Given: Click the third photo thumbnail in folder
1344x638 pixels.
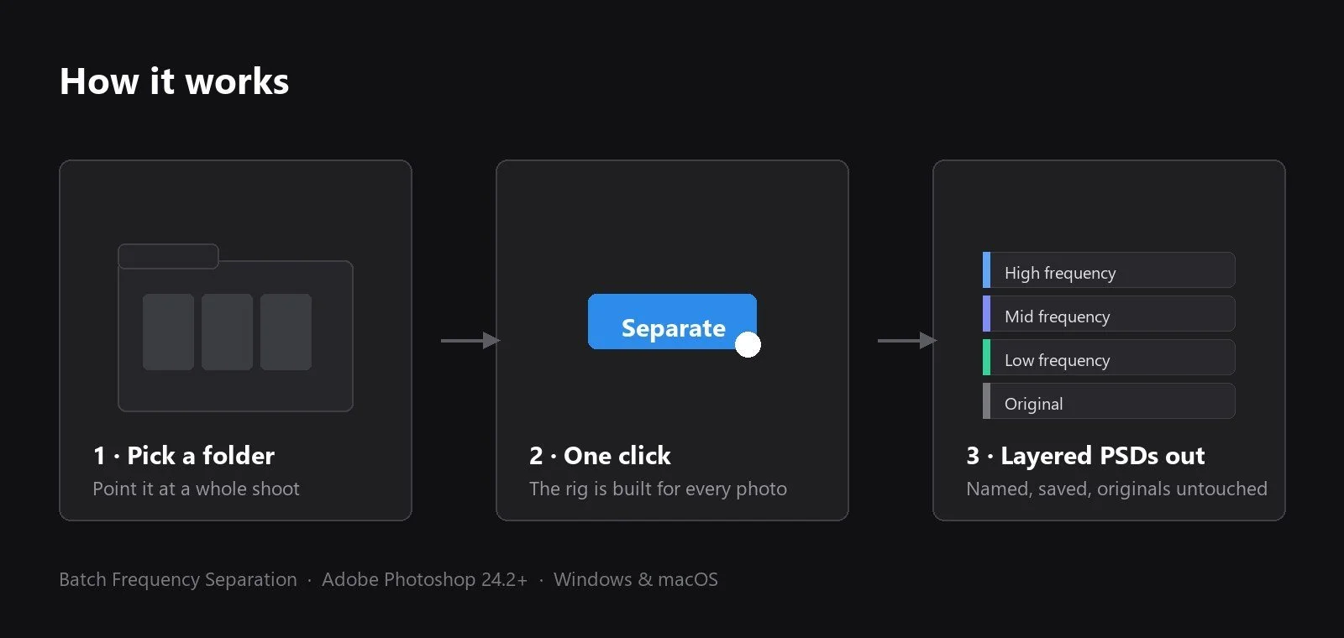Looking at the screenshot, I should (286, 332).
